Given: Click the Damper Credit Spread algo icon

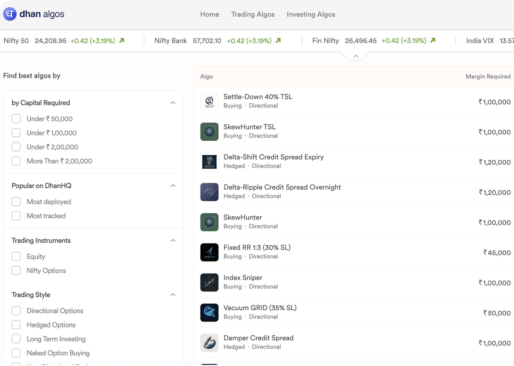Looking at the screenshot, I should 209,343.
